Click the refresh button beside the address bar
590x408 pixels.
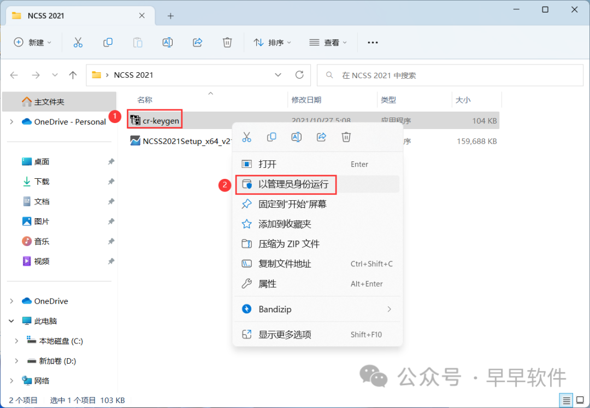(299, 75)
